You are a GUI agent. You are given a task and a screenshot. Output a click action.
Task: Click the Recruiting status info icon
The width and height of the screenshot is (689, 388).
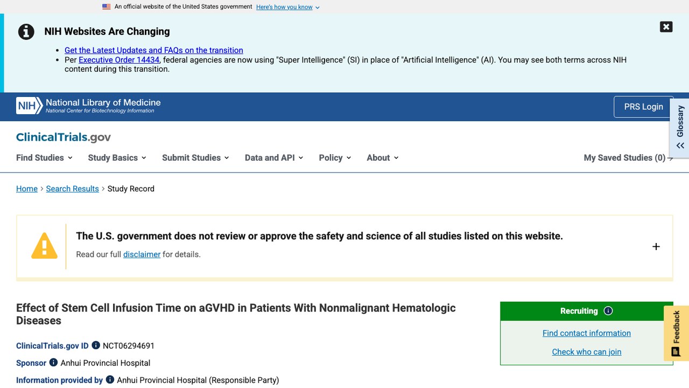pyautogui.click(x=608, y=311)
